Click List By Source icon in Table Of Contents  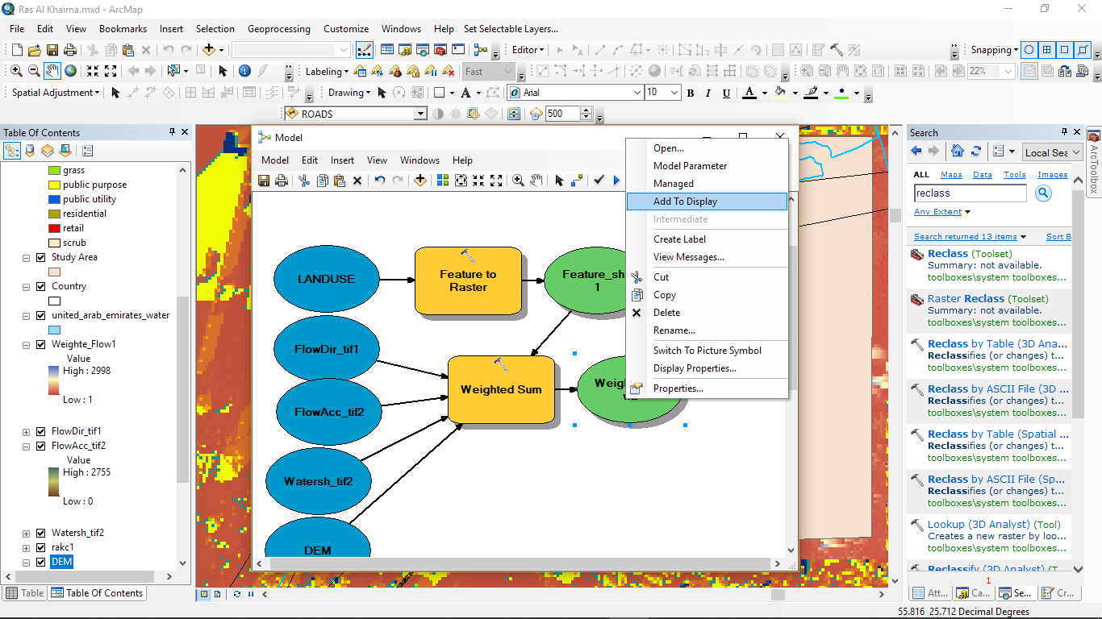point(30,151)
